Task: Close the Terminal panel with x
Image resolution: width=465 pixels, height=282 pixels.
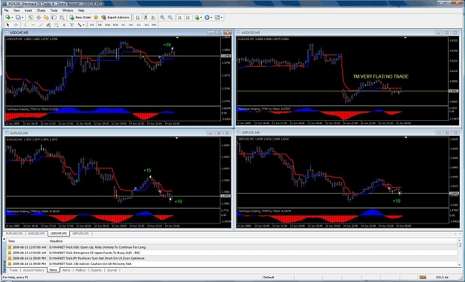Action: point(4,239)
